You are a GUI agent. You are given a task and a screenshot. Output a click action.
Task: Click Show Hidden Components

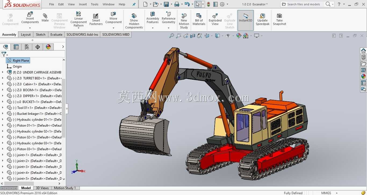tap(134, 21)
